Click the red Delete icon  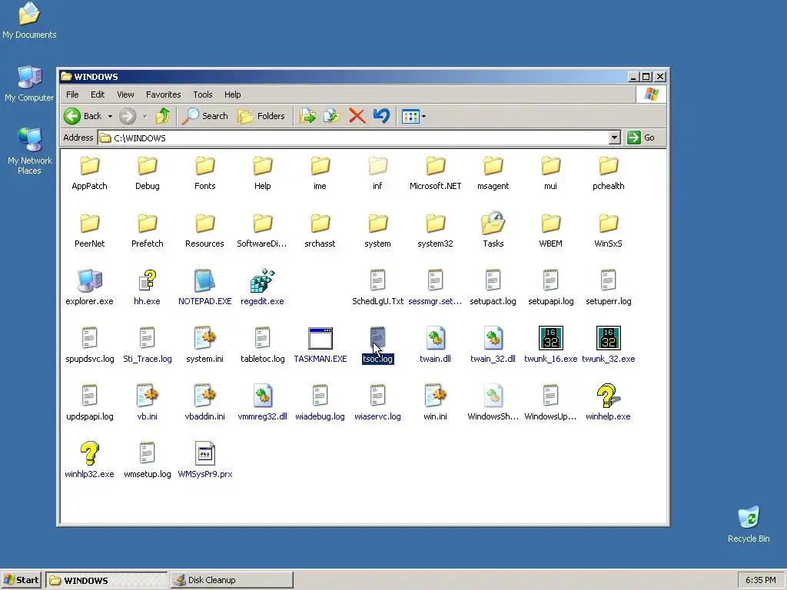[357, 117]
